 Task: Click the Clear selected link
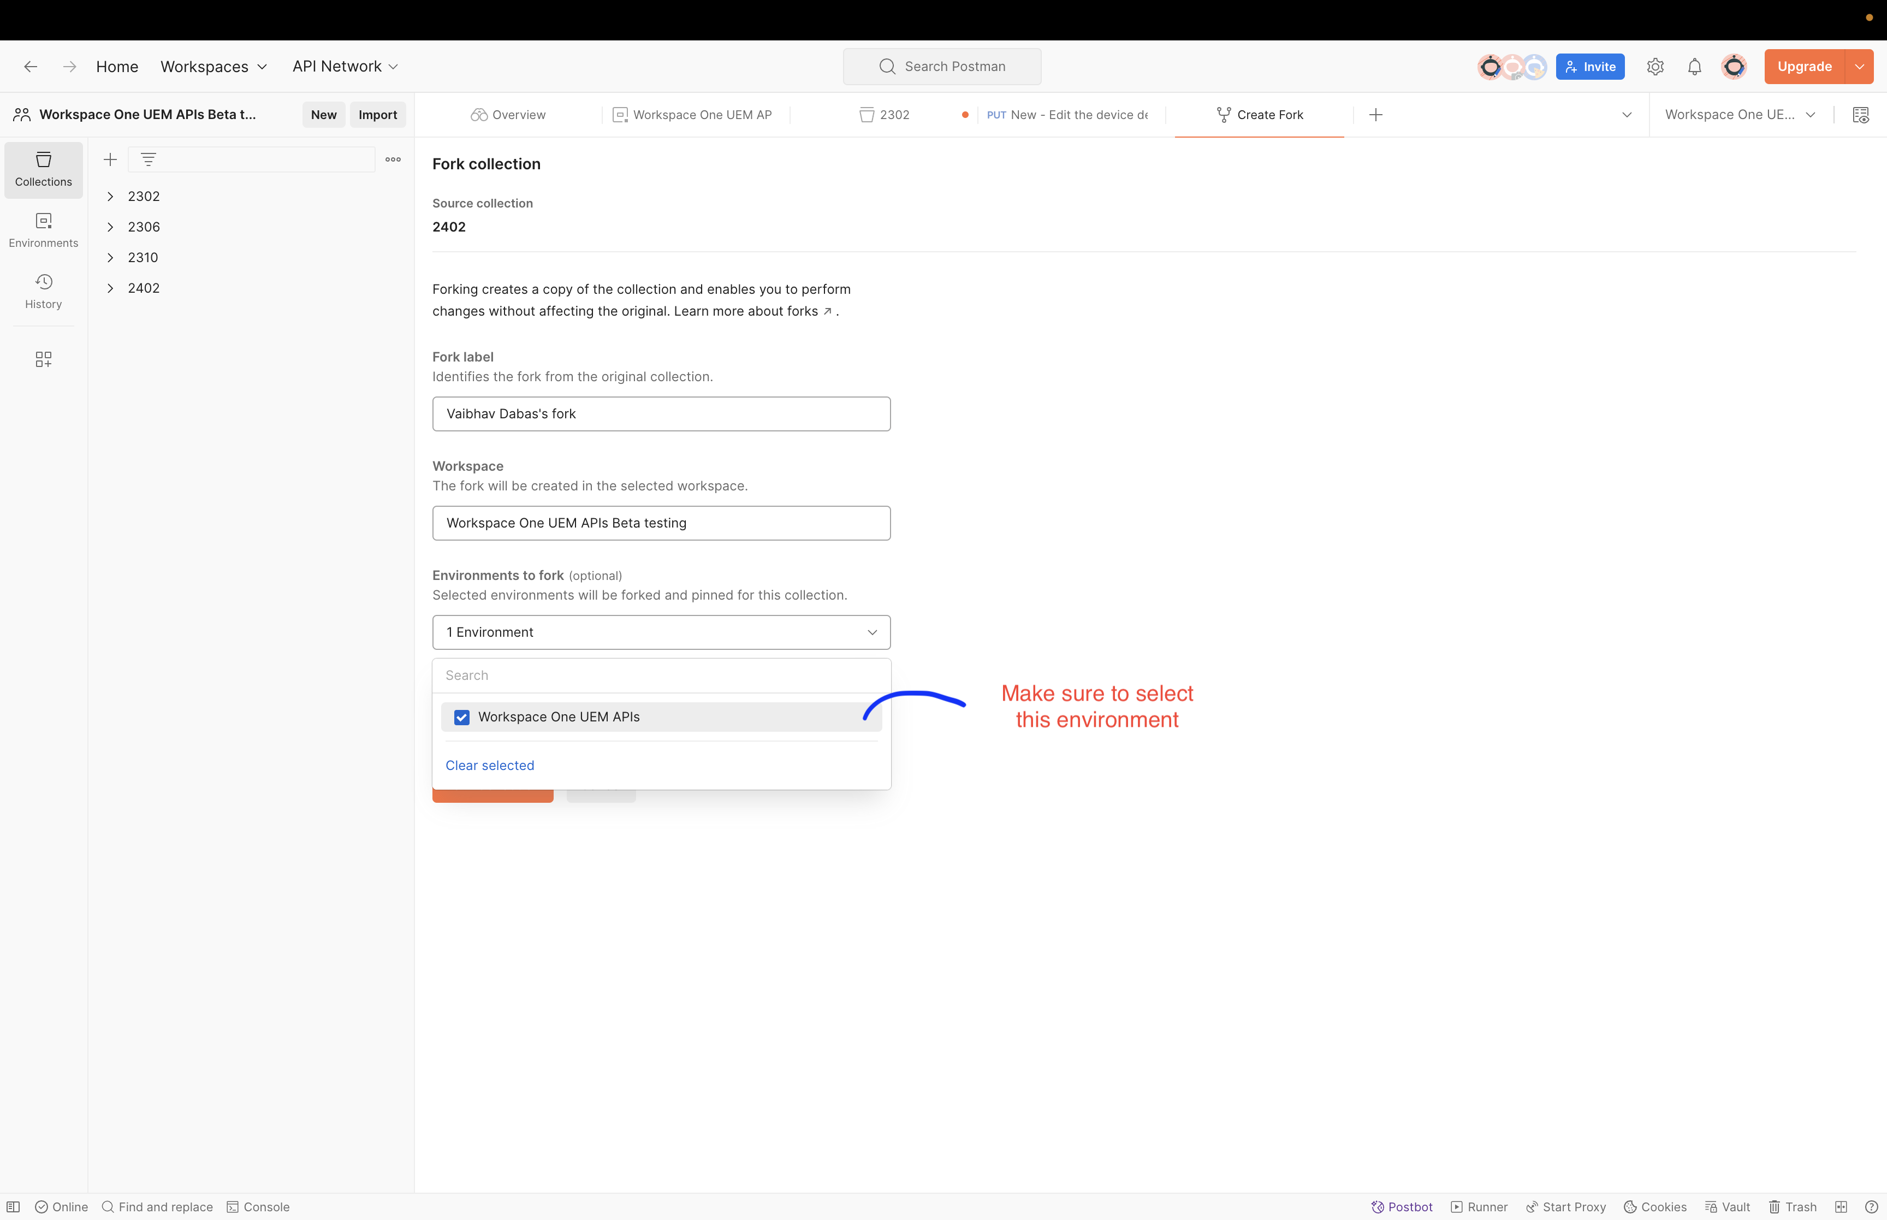(x=489, y=765)
